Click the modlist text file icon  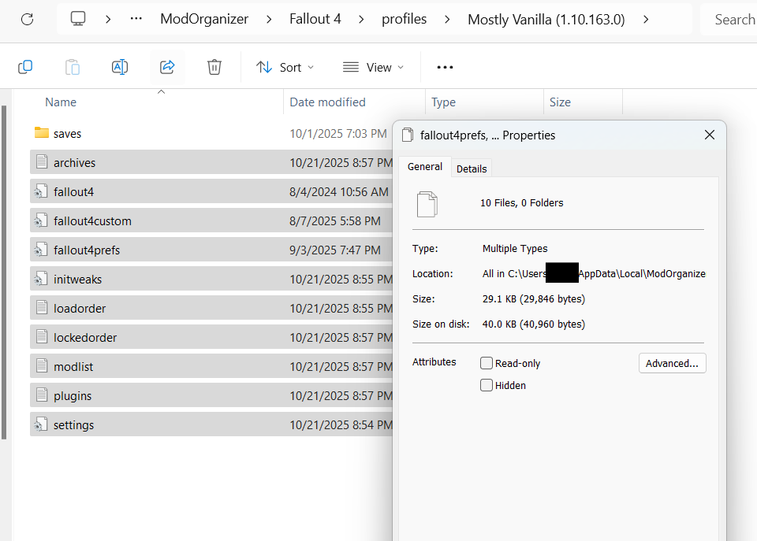(42, 366)
